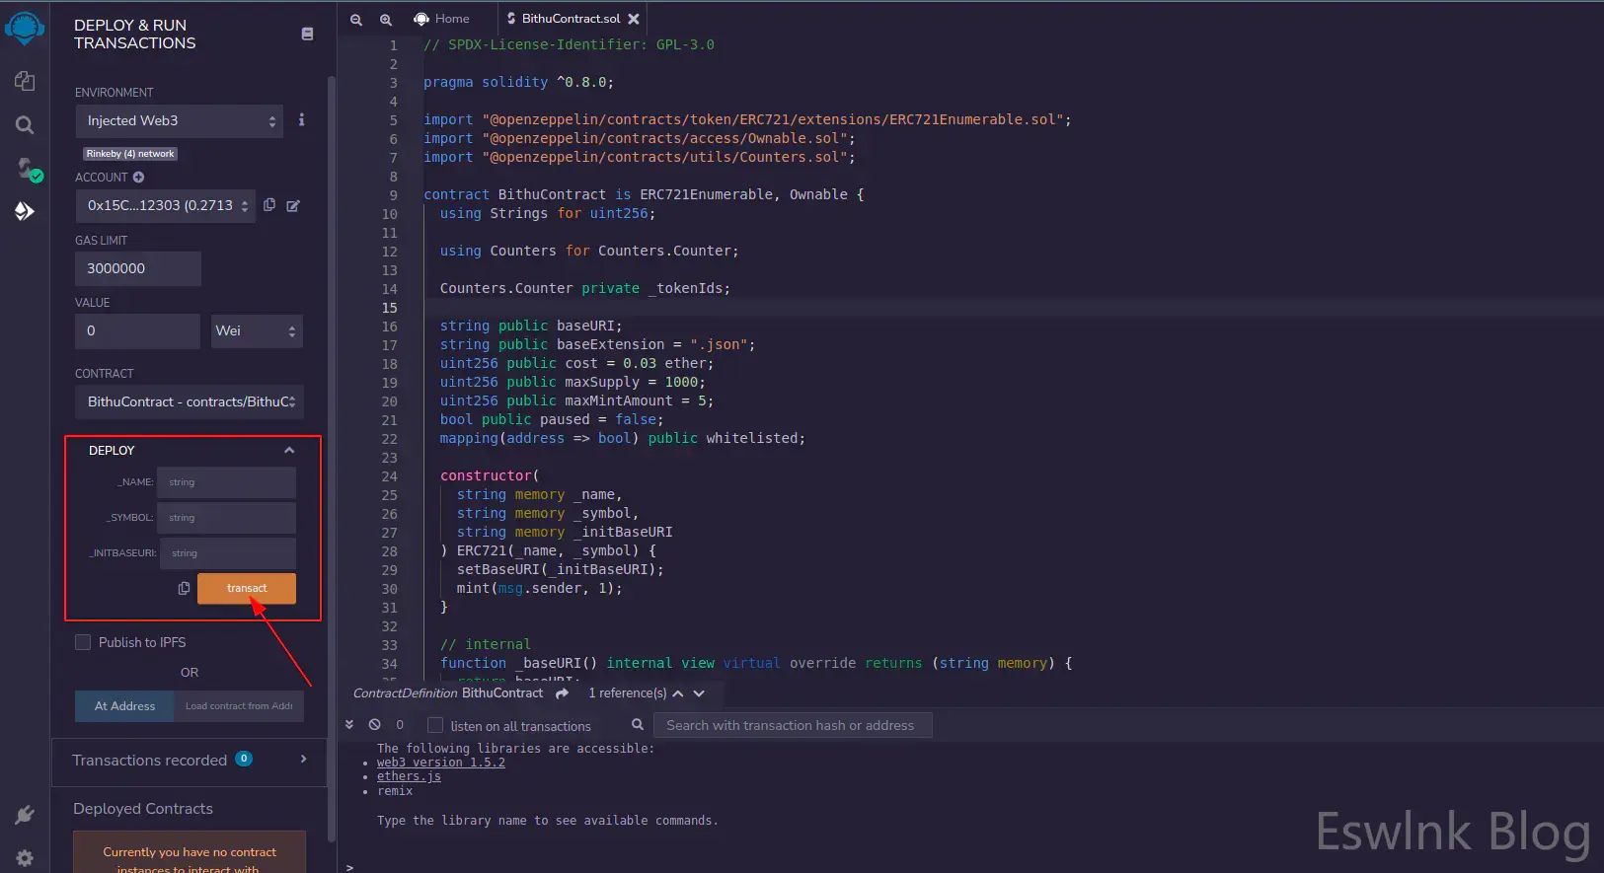Enable Publish to IPFS checkbox

[x=83, y=642]
